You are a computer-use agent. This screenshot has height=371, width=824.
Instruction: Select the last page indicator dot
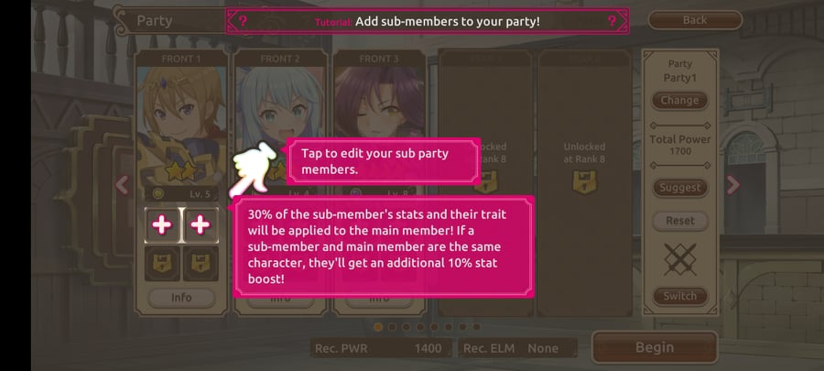pos(477,327)
